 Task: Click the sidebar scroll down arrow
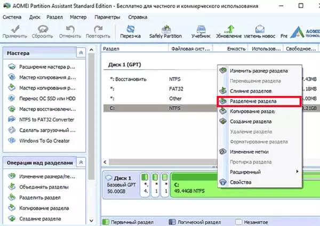tap(91, 221)
